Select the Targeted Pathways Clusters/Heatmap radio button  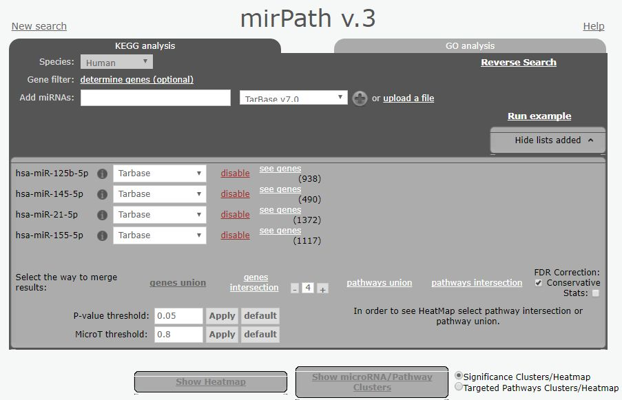tap(457, 388)
